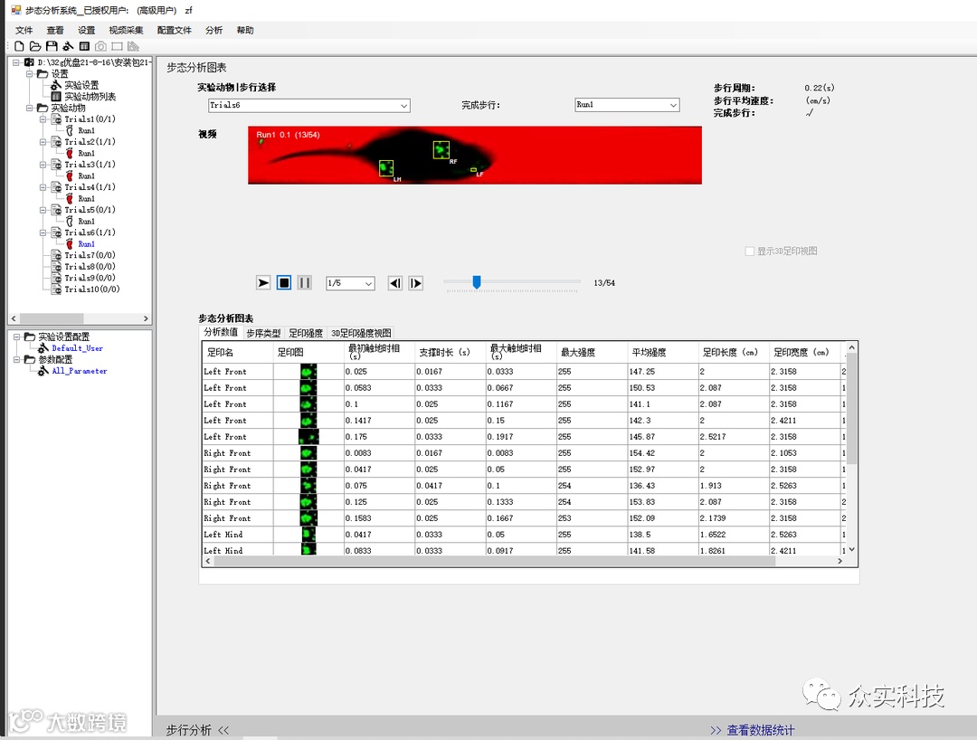
Task: Step to the next video frame
Action: tap(415, 283)
